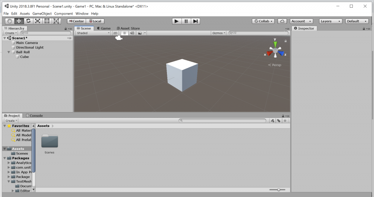Open the Window menu

[x=82, y=13]
